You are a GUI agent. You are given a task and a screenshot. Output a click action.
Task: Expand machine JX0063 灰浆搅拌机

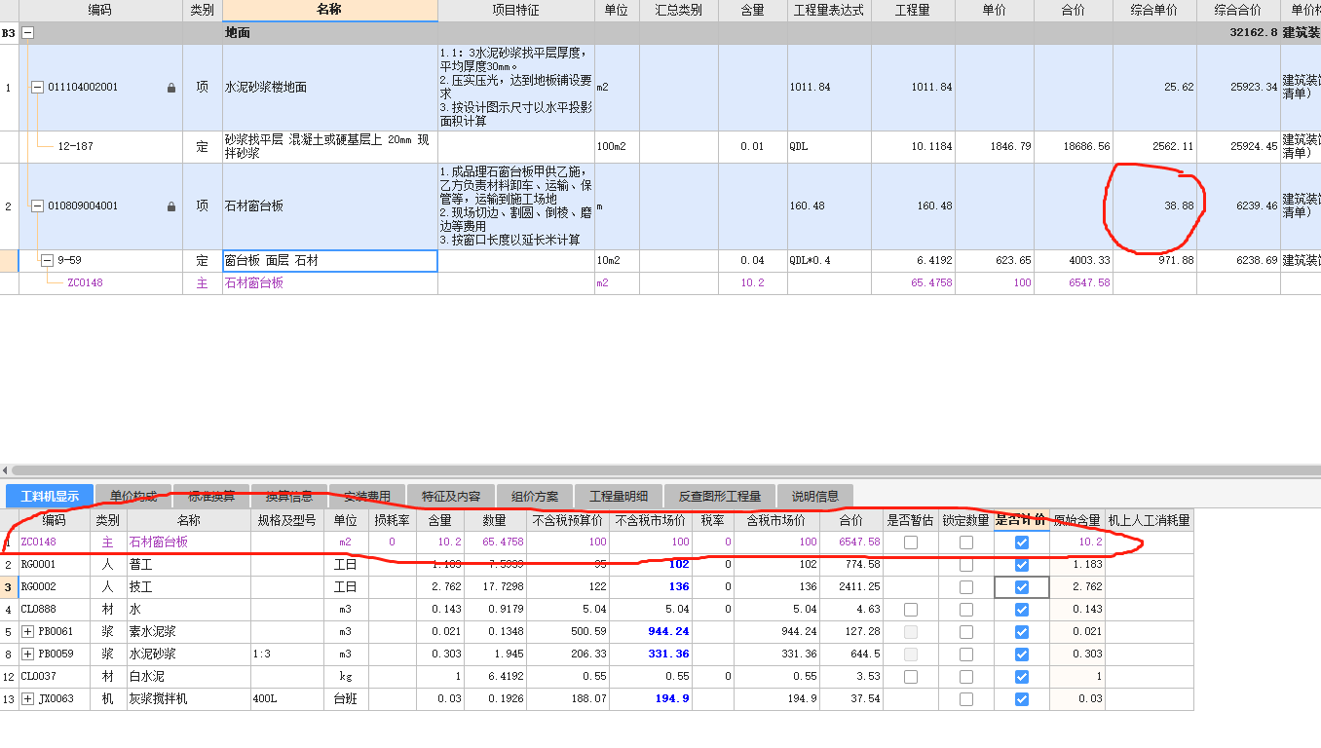tap(27, 698)
